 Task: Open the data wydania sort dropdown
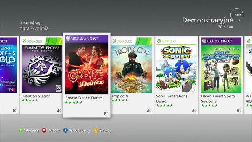[34, 28]
